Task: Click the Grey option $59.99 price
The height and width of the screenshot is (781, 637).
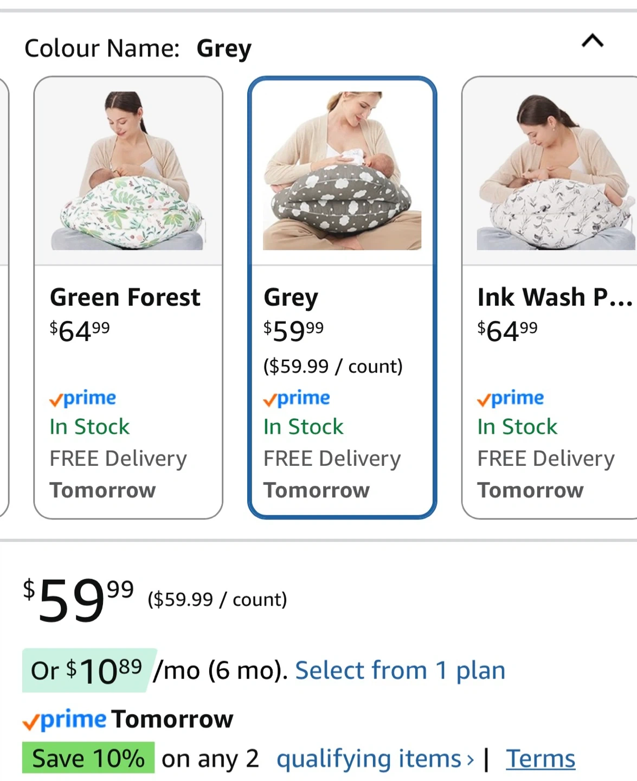Action: point(293,330)
